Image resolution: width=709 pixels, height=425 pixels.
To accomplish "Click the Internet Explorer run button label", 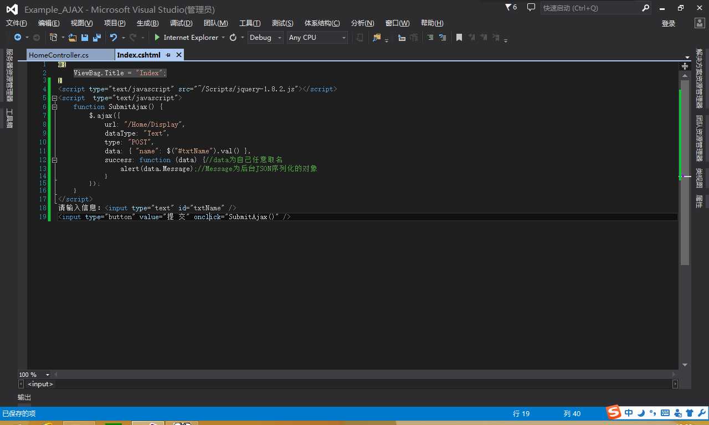I will (x=191, y=37).
